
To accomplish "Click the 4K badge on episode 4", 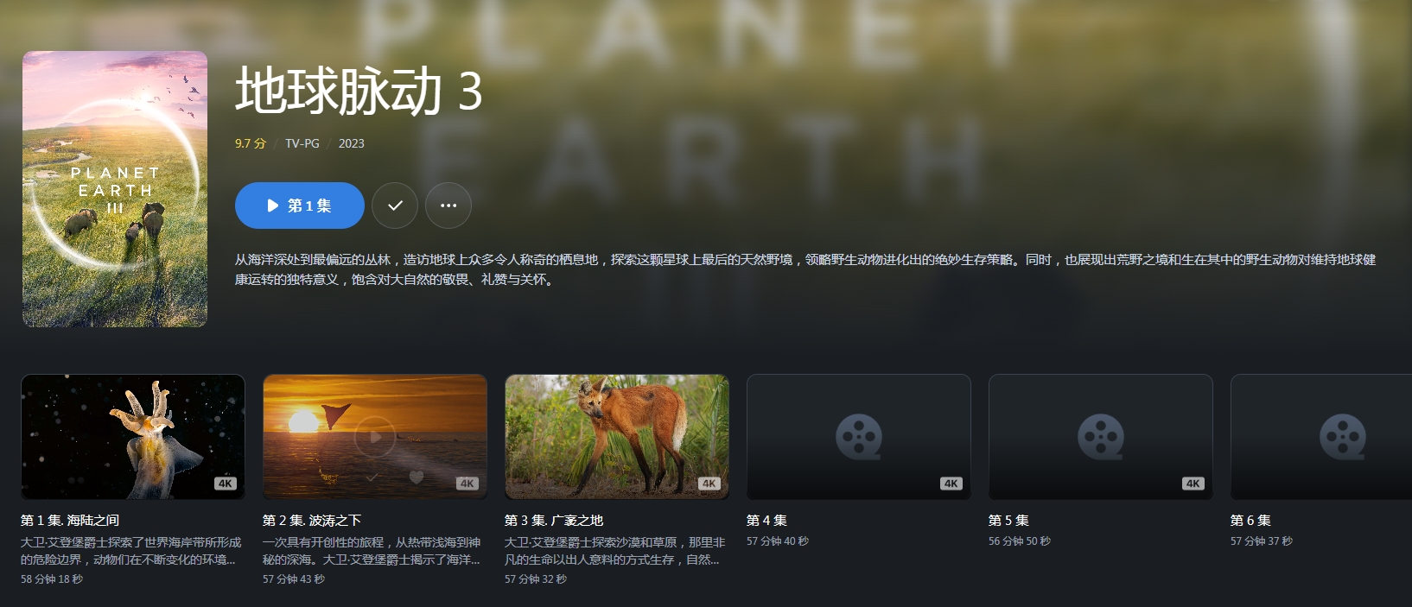I will pyautogui.click(x=951, y=484).
